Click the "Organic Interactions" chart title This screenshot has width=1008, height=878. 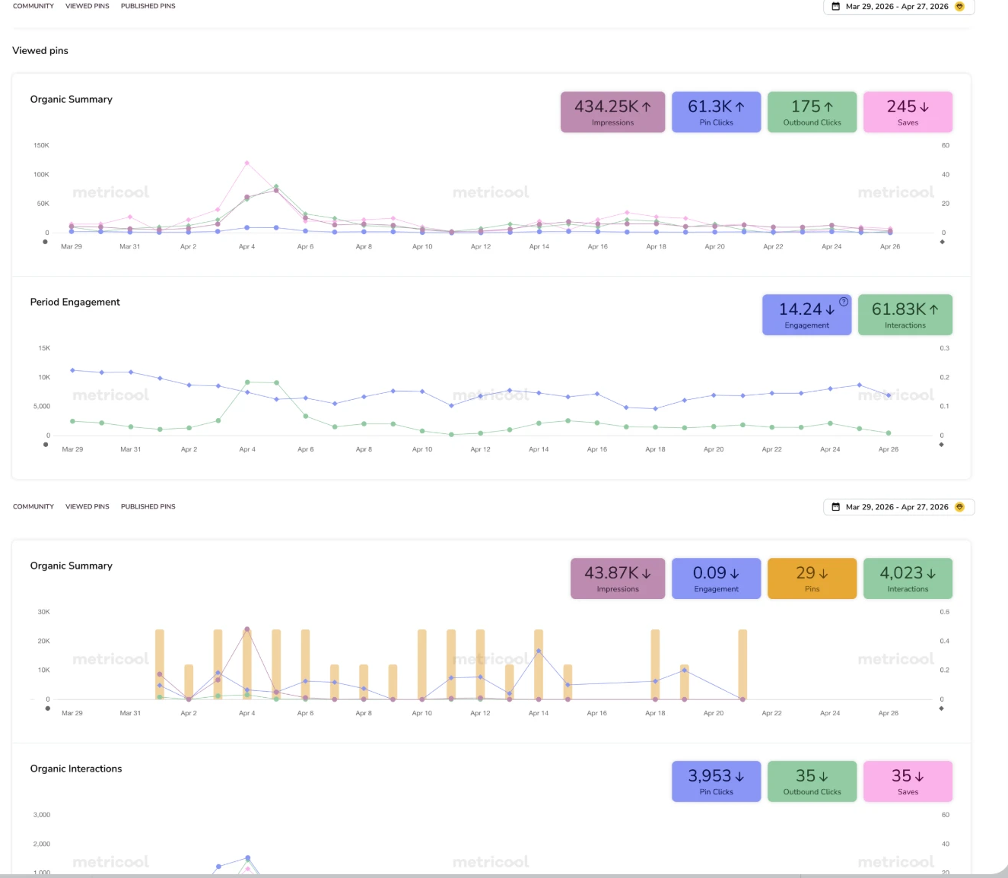(76, 769)
